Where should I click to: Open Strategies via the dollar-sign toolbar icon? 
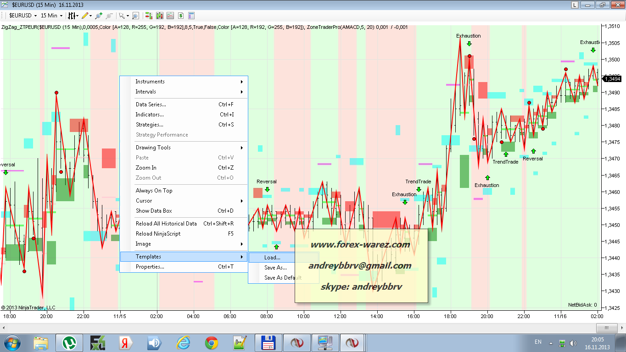point(181,16)
